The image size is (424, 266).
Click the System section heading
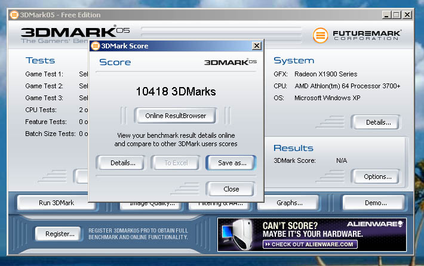(294, 60)
